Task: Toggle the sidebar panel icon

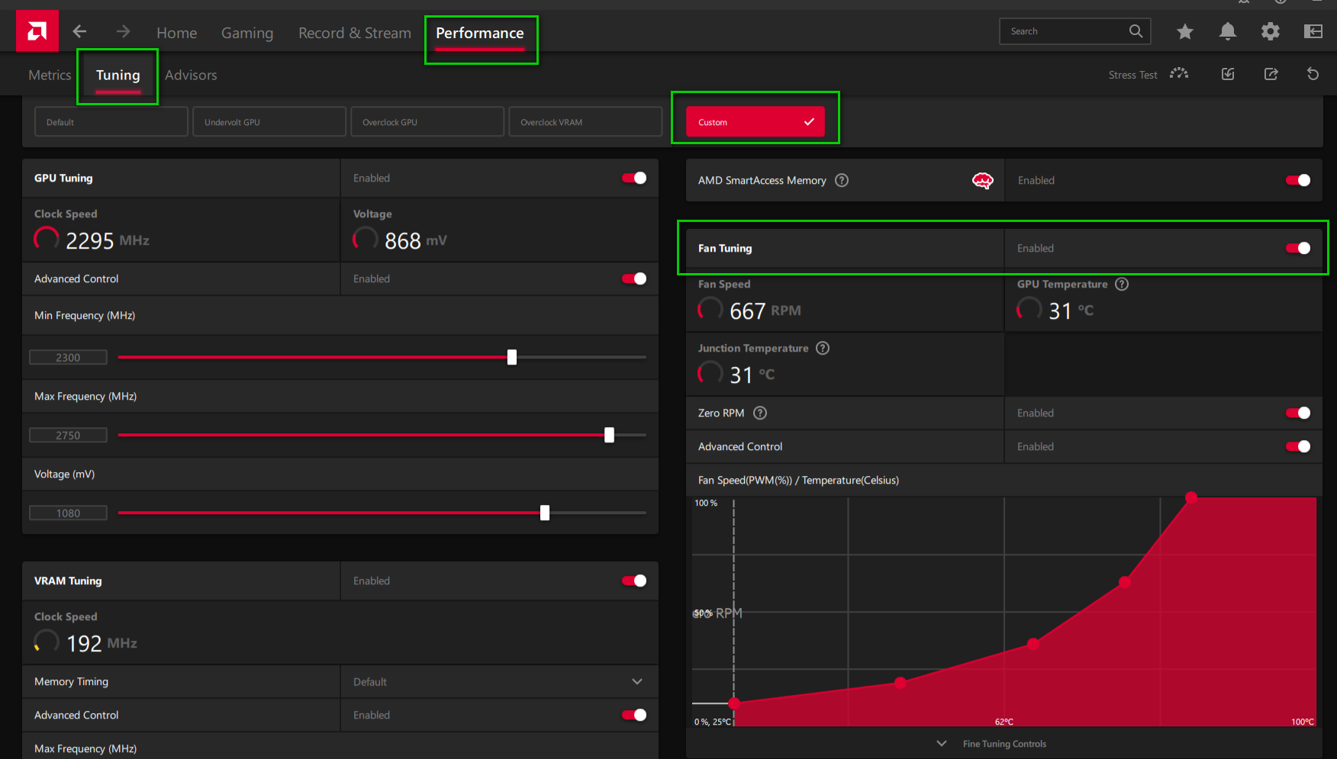Action: 1313,31
